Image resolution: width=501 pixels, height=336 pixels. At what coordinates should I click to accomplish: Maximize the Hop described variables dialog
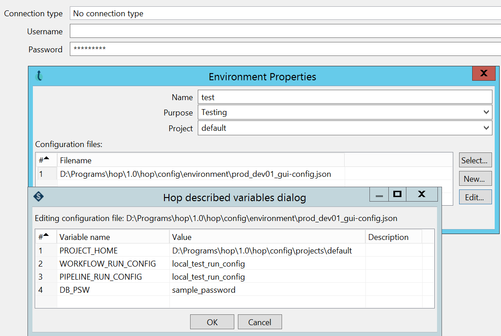click(397, 194)
